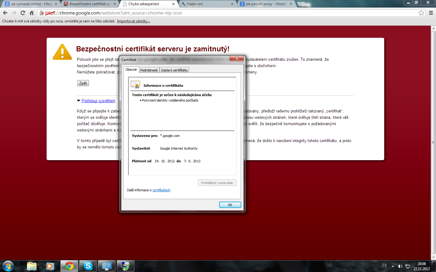This screenshot has height=272, width=436.
Task: Open the 'Podrobnosti' certificate tab
Action: [x=149, y=70]
